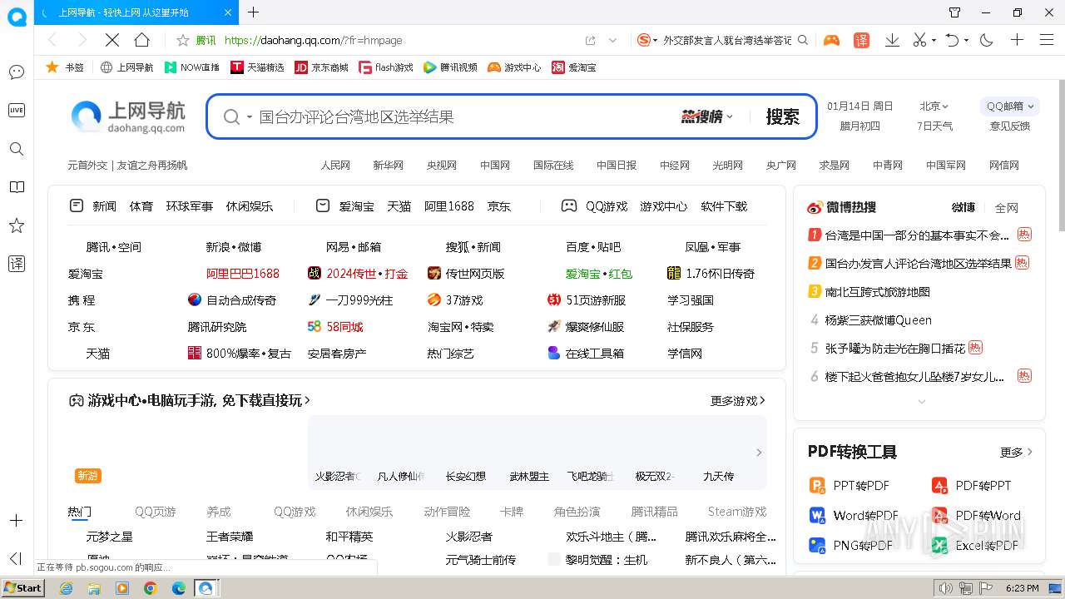Open the 王者荣耀 game link
Image resolution: width=1065 pixels, height=599 pixels.
point(230,537)
